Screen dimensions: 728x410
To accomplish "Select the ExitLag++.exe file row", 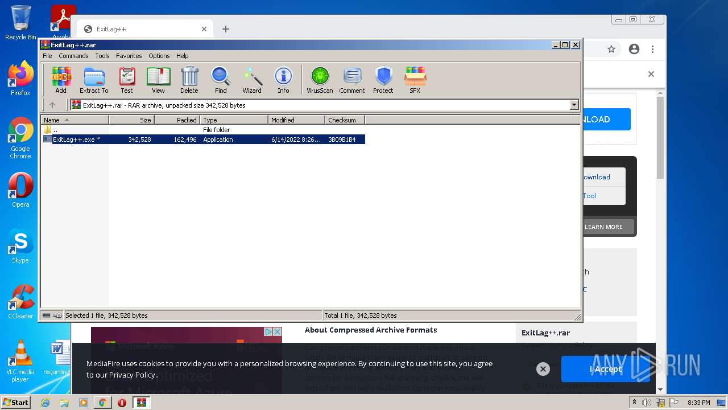I will coord(203,140).
